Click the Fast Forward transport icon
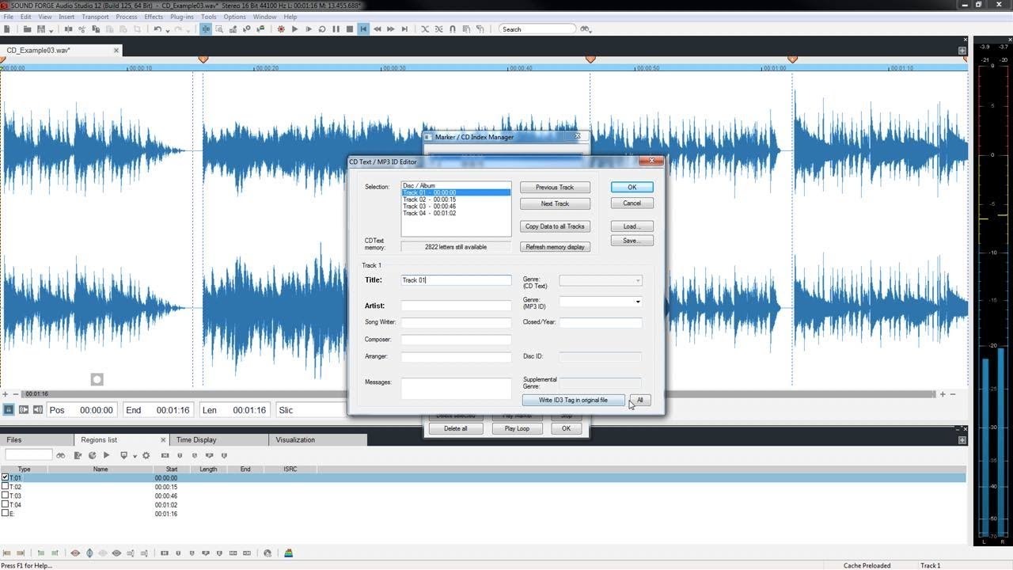Viewport: 1013px width, 570px height. point(391,29)
